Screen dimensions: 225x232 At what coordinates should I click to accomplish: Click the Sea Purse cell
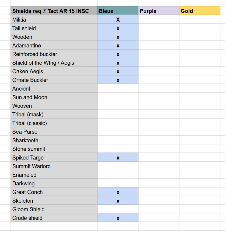(x=54, y=132)
